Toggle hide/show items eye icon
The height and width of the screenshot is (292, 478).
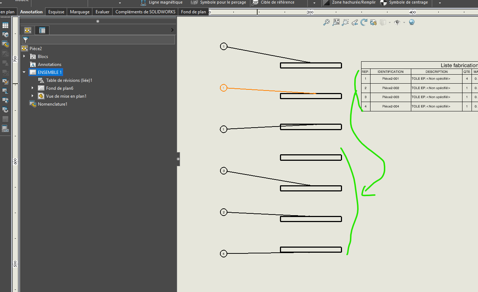coord(397,22)
